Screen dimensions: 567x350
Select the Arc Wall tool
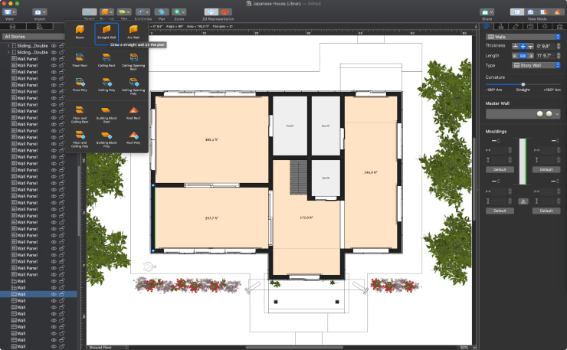pyautogui.click(x=133, y=31)
